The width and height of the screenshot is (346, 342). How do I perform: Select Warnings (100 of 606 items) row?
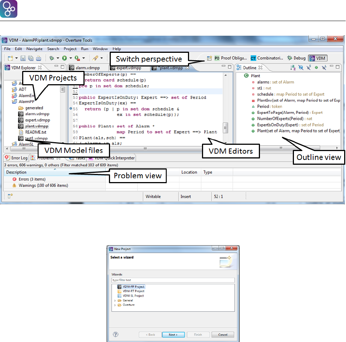[x=40, y=185]
